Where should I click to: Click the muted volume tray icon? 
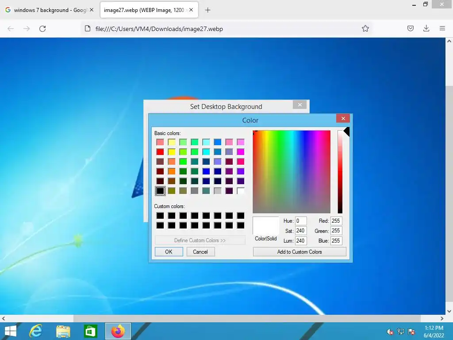[390, 332]
